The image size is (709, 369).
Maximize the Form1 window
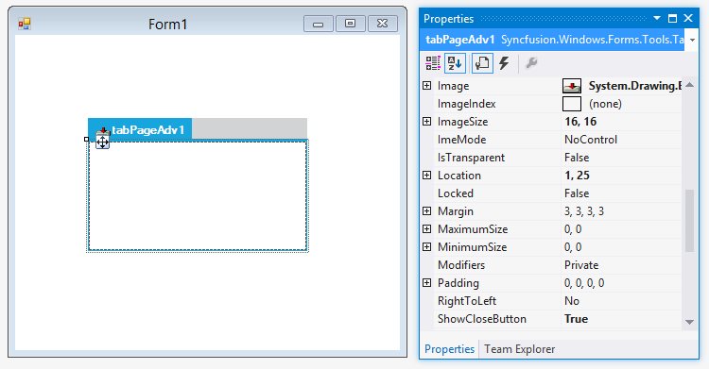pos(350,24)
